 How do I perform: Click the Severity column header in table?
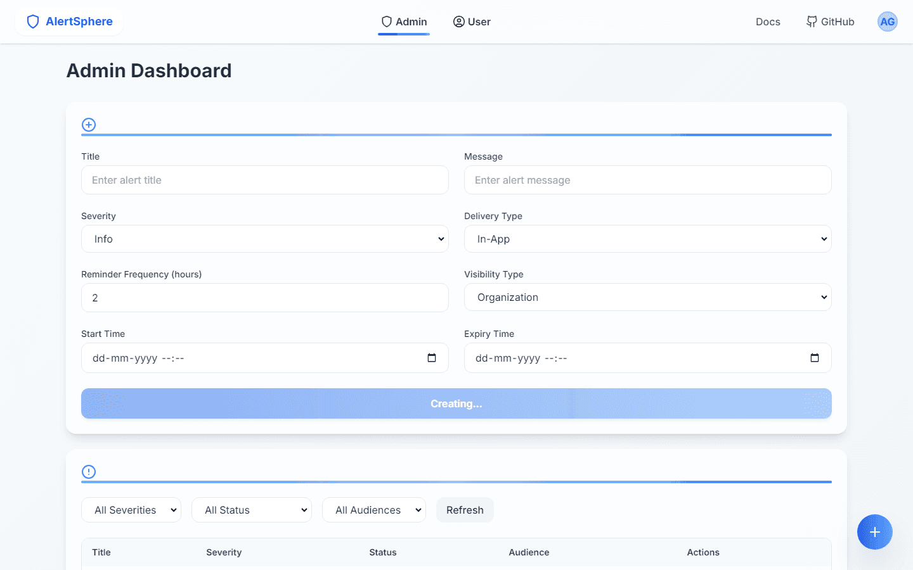pos(224,552)
